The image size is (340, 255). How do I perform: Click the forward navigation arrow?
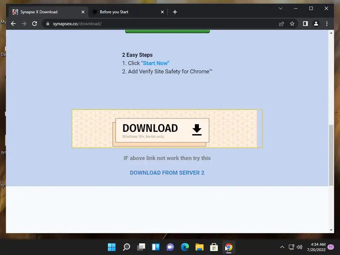[24, 24]
